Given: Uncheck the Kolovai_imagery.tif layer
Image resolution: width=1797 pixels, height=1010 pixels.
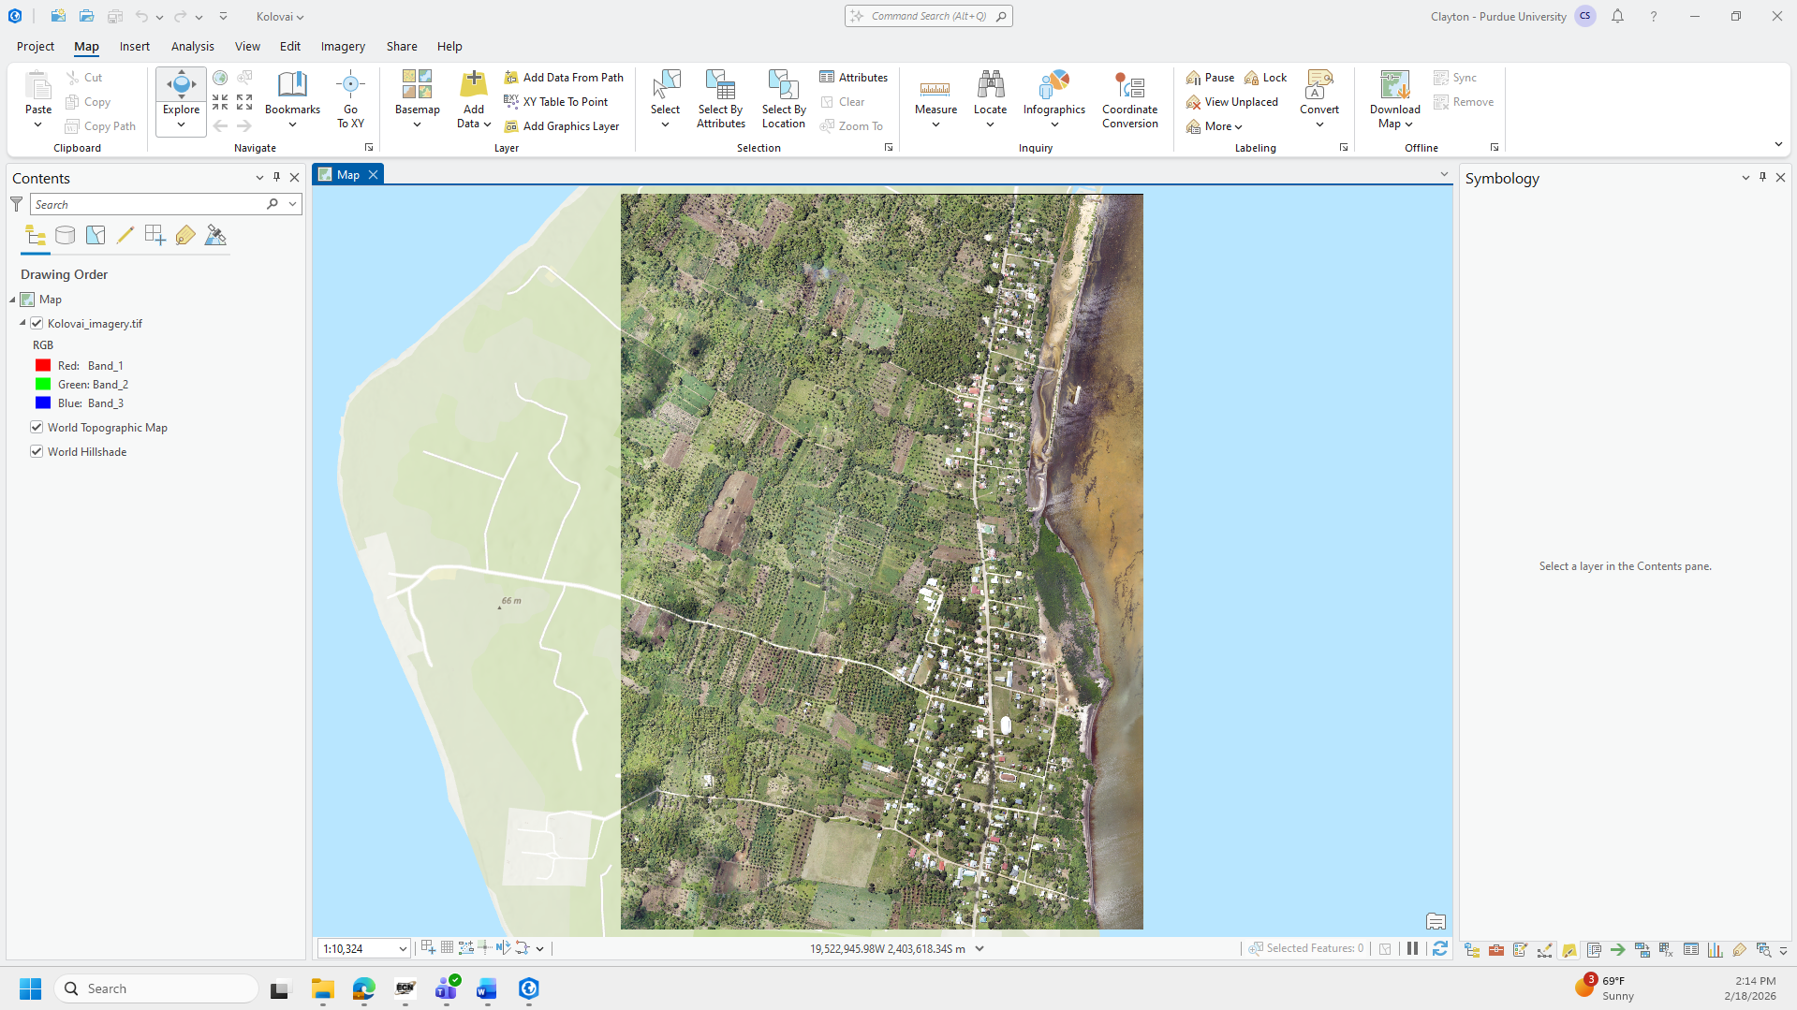Looking at the screenshot, I should click(x=37, y=324).
